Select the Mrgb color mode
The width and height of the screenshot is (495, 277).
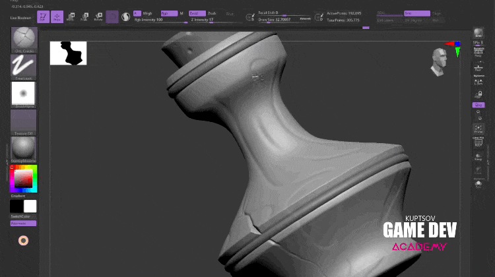point(147,13)
